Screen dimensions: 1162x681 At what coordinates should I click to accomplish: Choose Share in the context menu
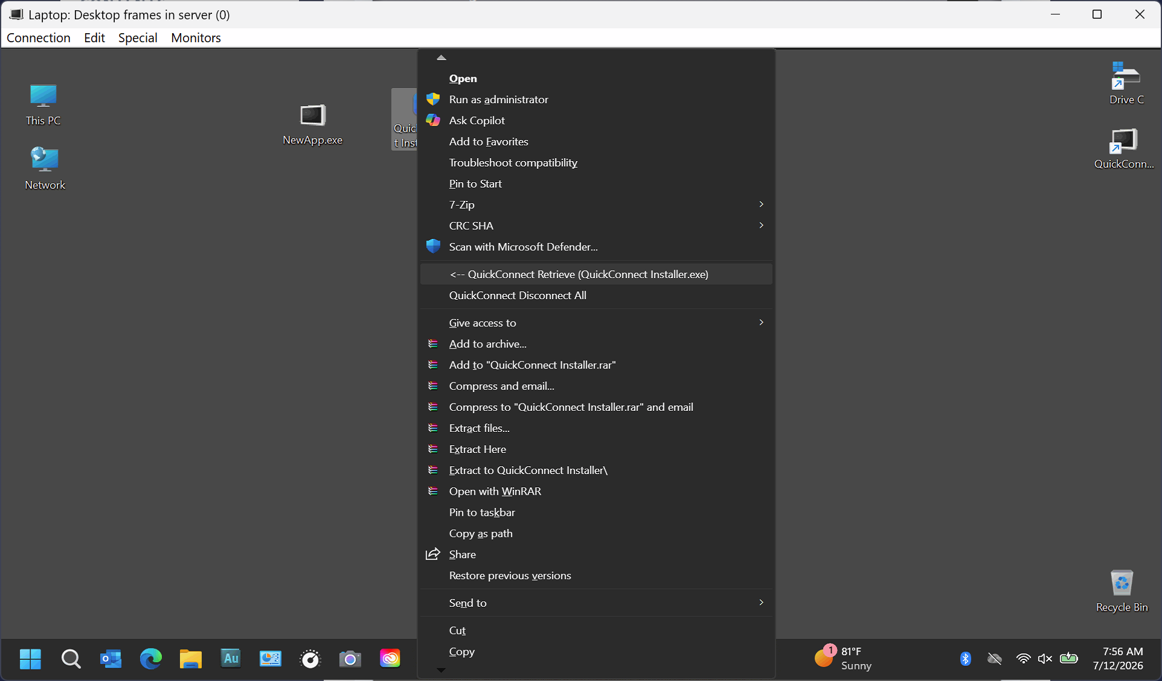click(596, 555)
